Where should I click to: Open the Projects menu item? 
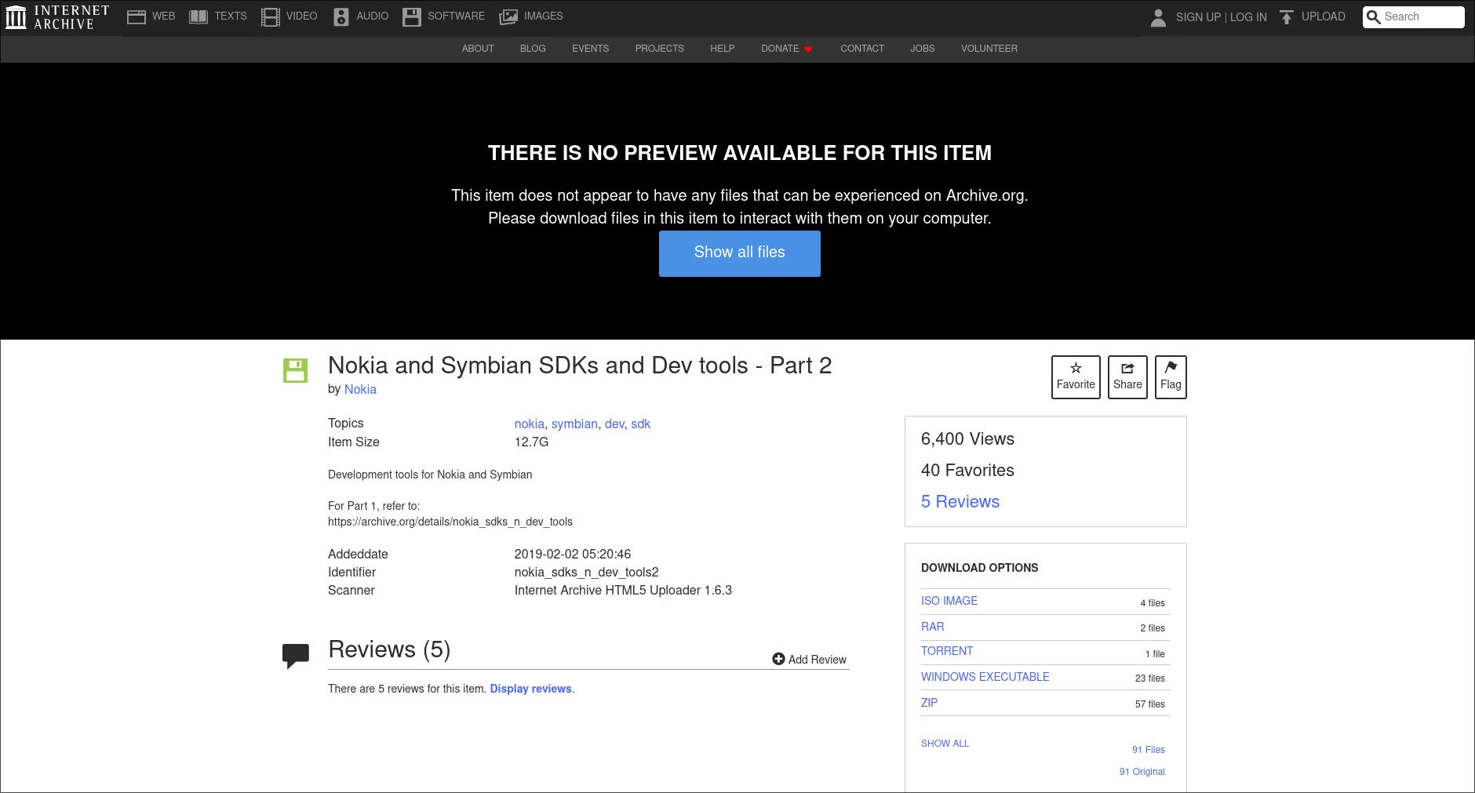(659, 49)
